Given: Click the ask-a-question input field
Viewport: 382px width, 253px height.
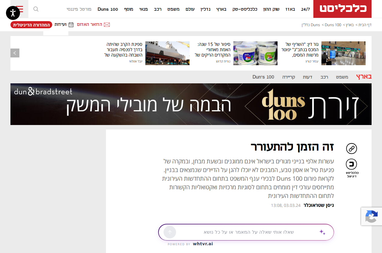Looking at the screenshot, I should tap(246, 232).
